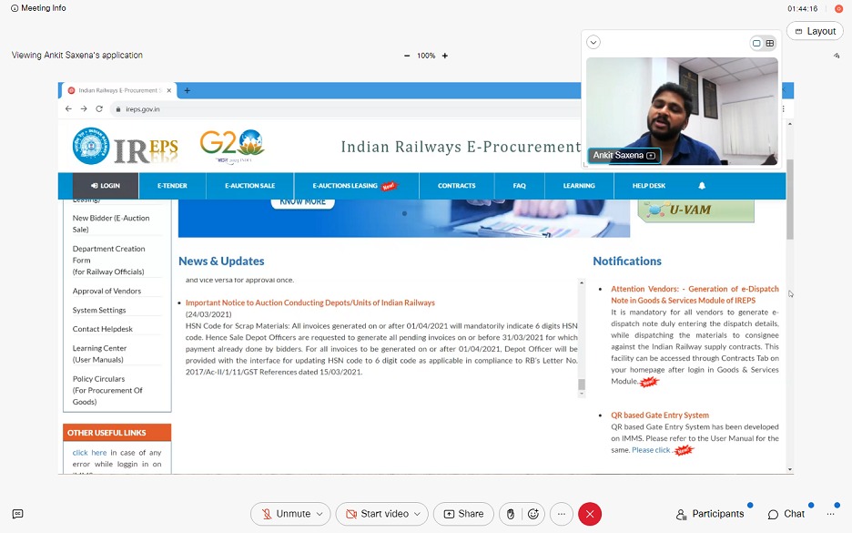Click the KNOW MORE banner button
Viewport: 852px width, 533px height.
click(x=302, y=202)
